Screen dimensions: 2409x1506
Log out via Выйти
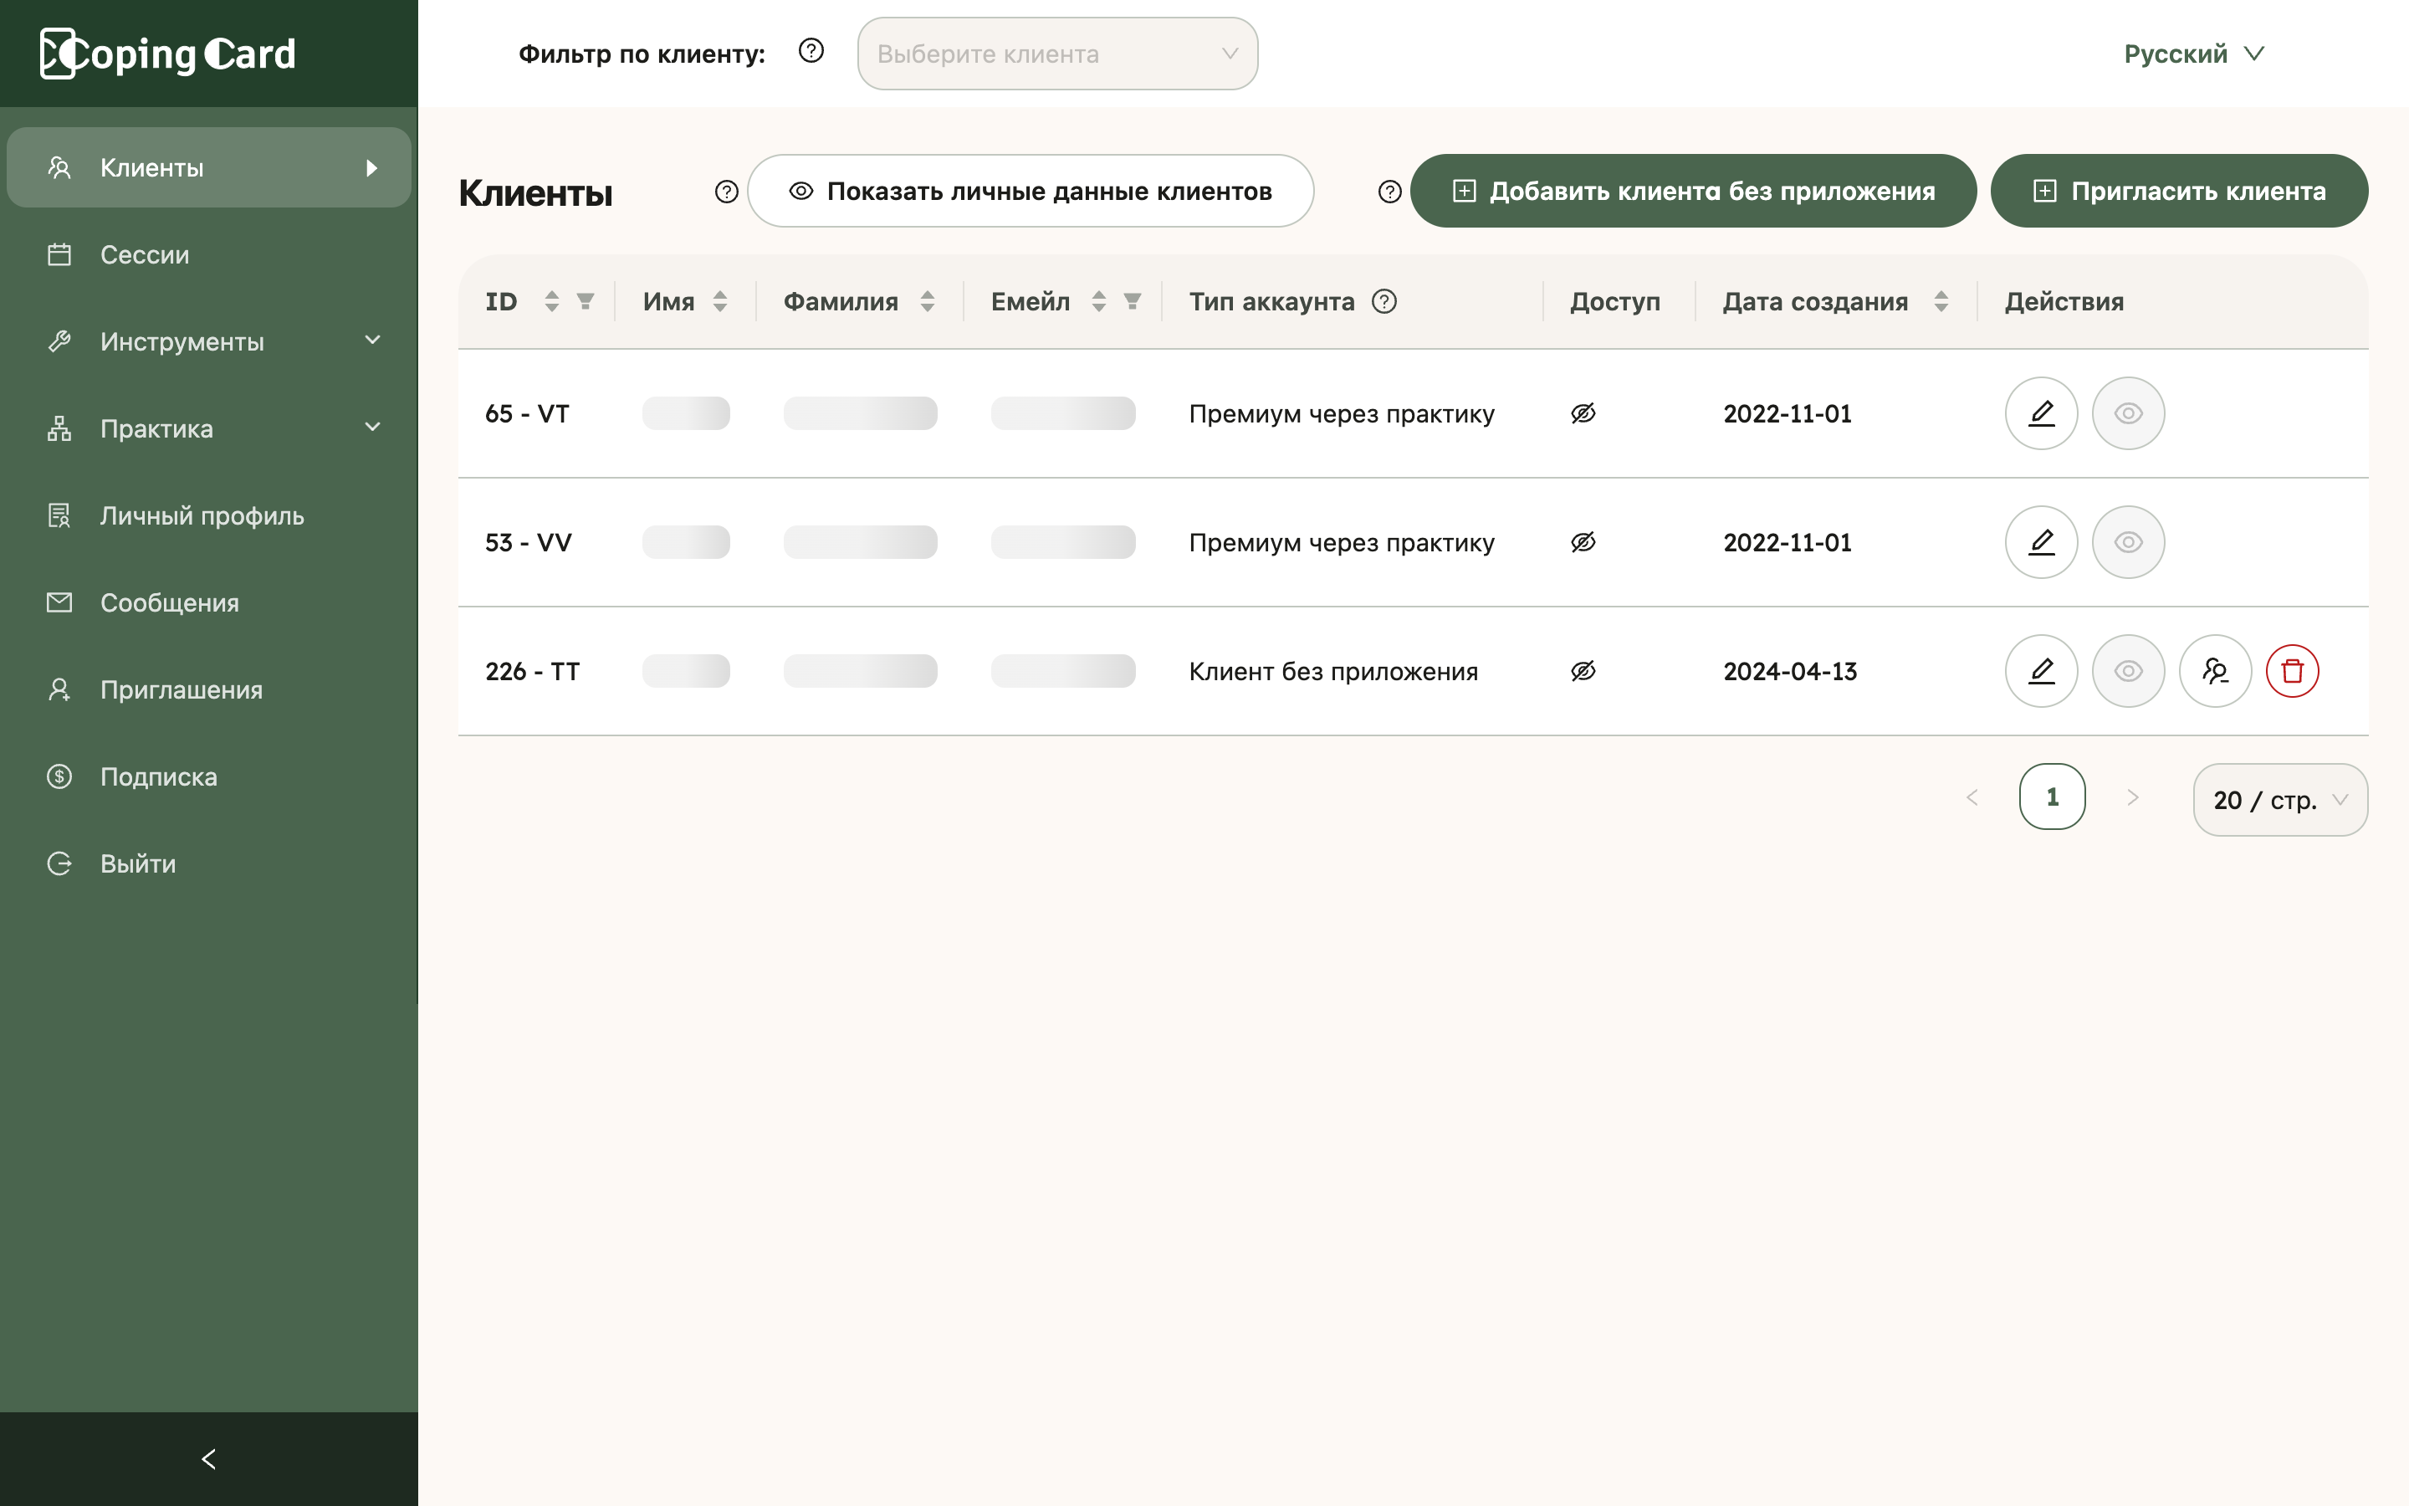209,863
